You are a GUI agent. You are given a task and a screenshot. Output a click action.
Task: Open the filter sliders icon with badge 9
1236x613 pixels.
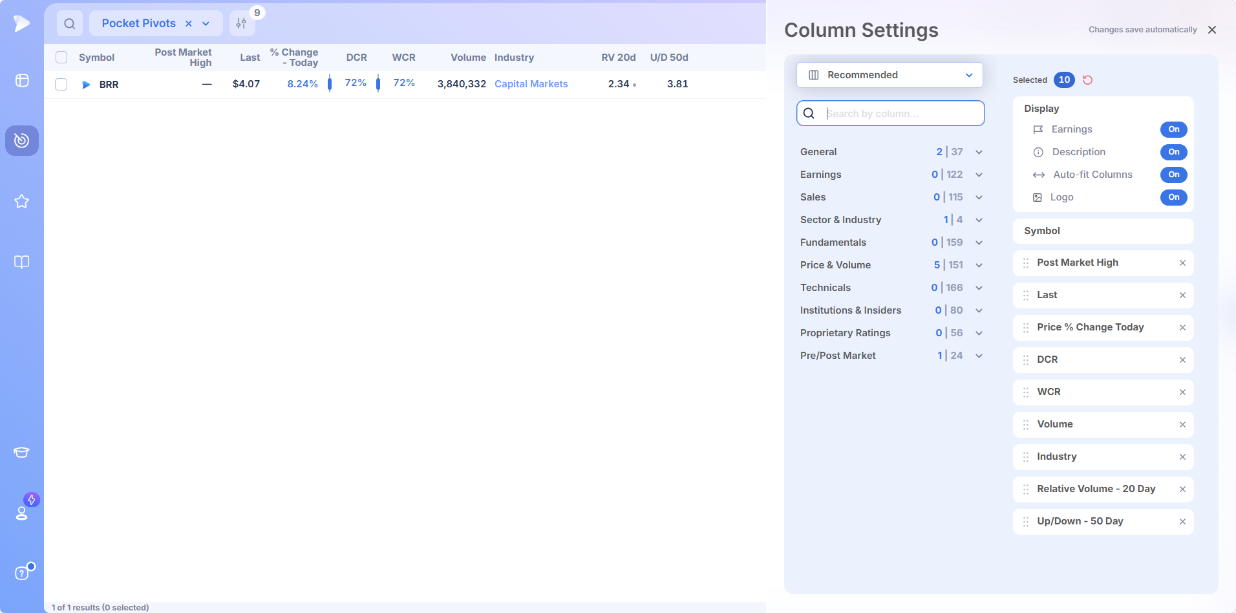(x=242, y=24)
